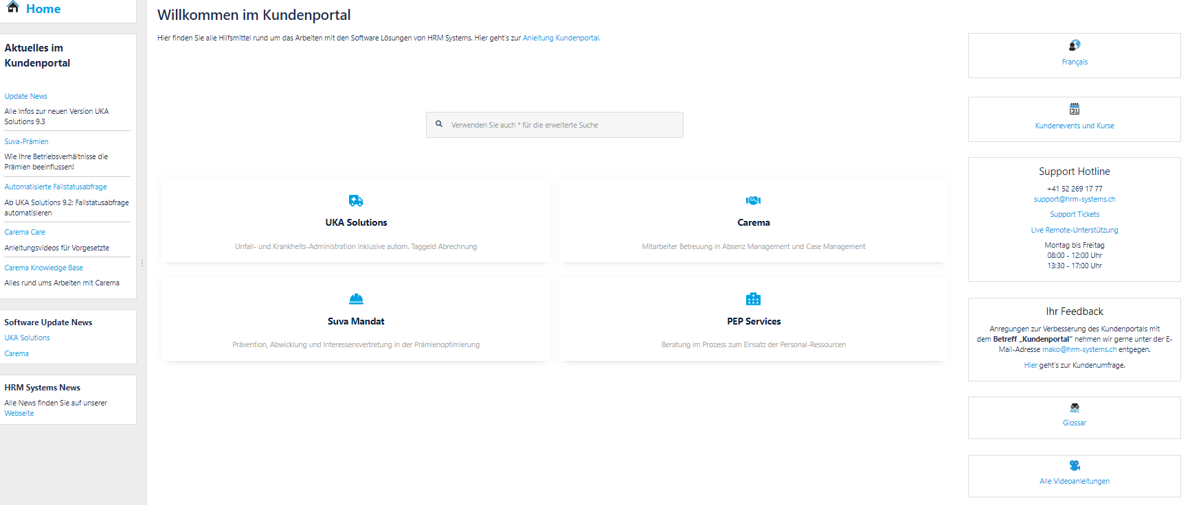The height and width of the screenshot is (505, 1190).
Task: Click the sidebar splitter handle dots
Action: click(142, 263)
